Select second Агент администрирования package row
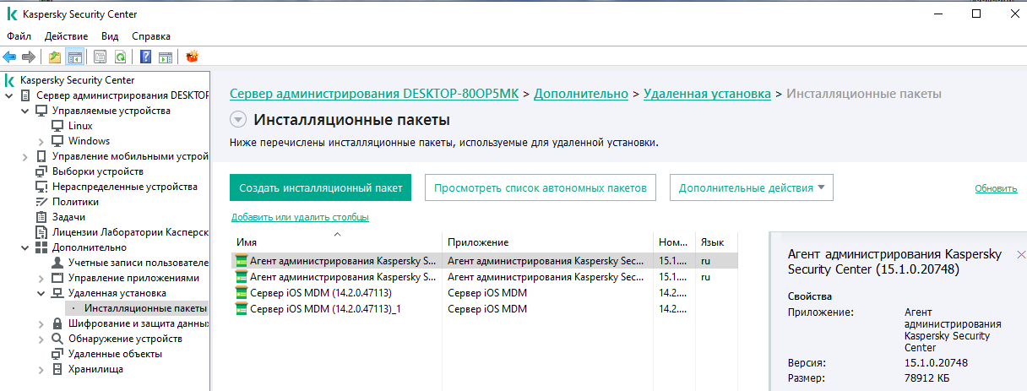 click(484, 277)
